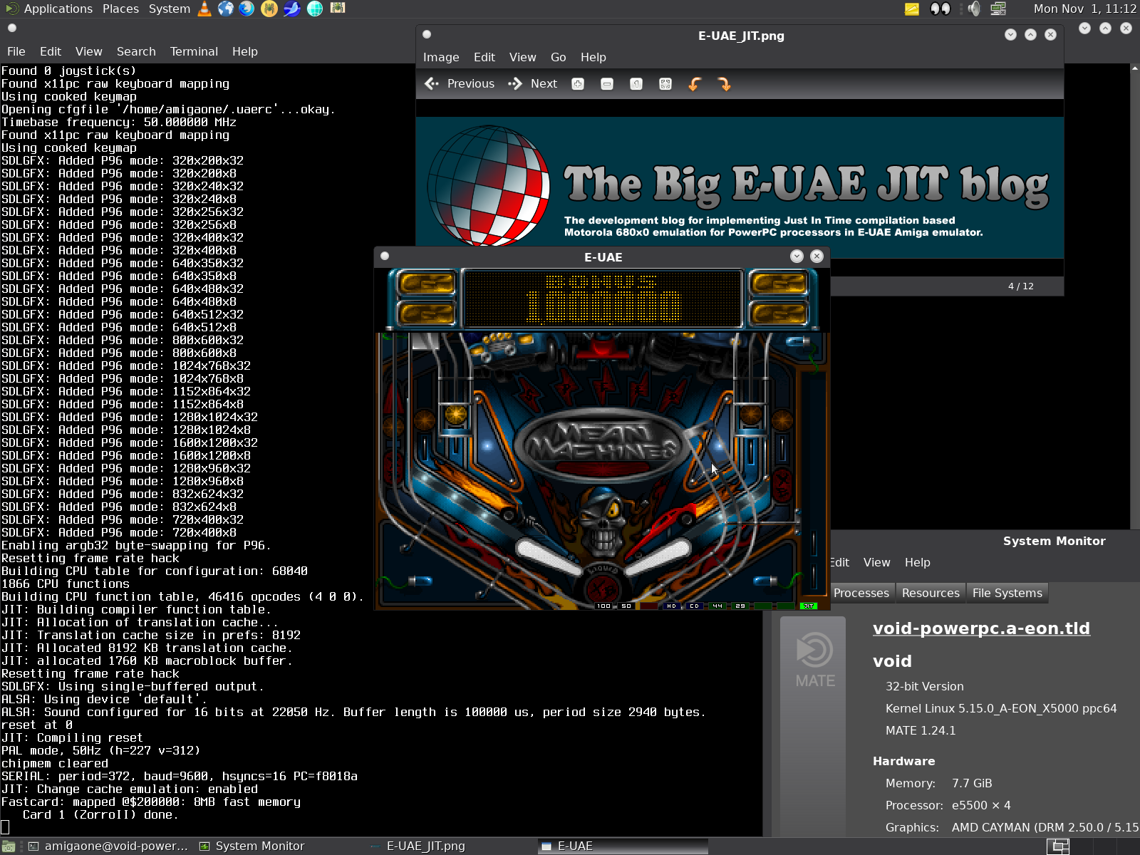Launch the SeaMonkey bird icon in panel

[x=292, y=9]
